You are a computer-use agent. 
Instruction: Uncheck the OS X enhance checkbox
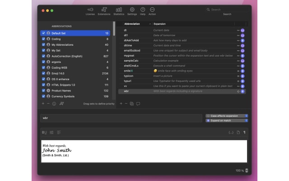[x=43, y=79]
